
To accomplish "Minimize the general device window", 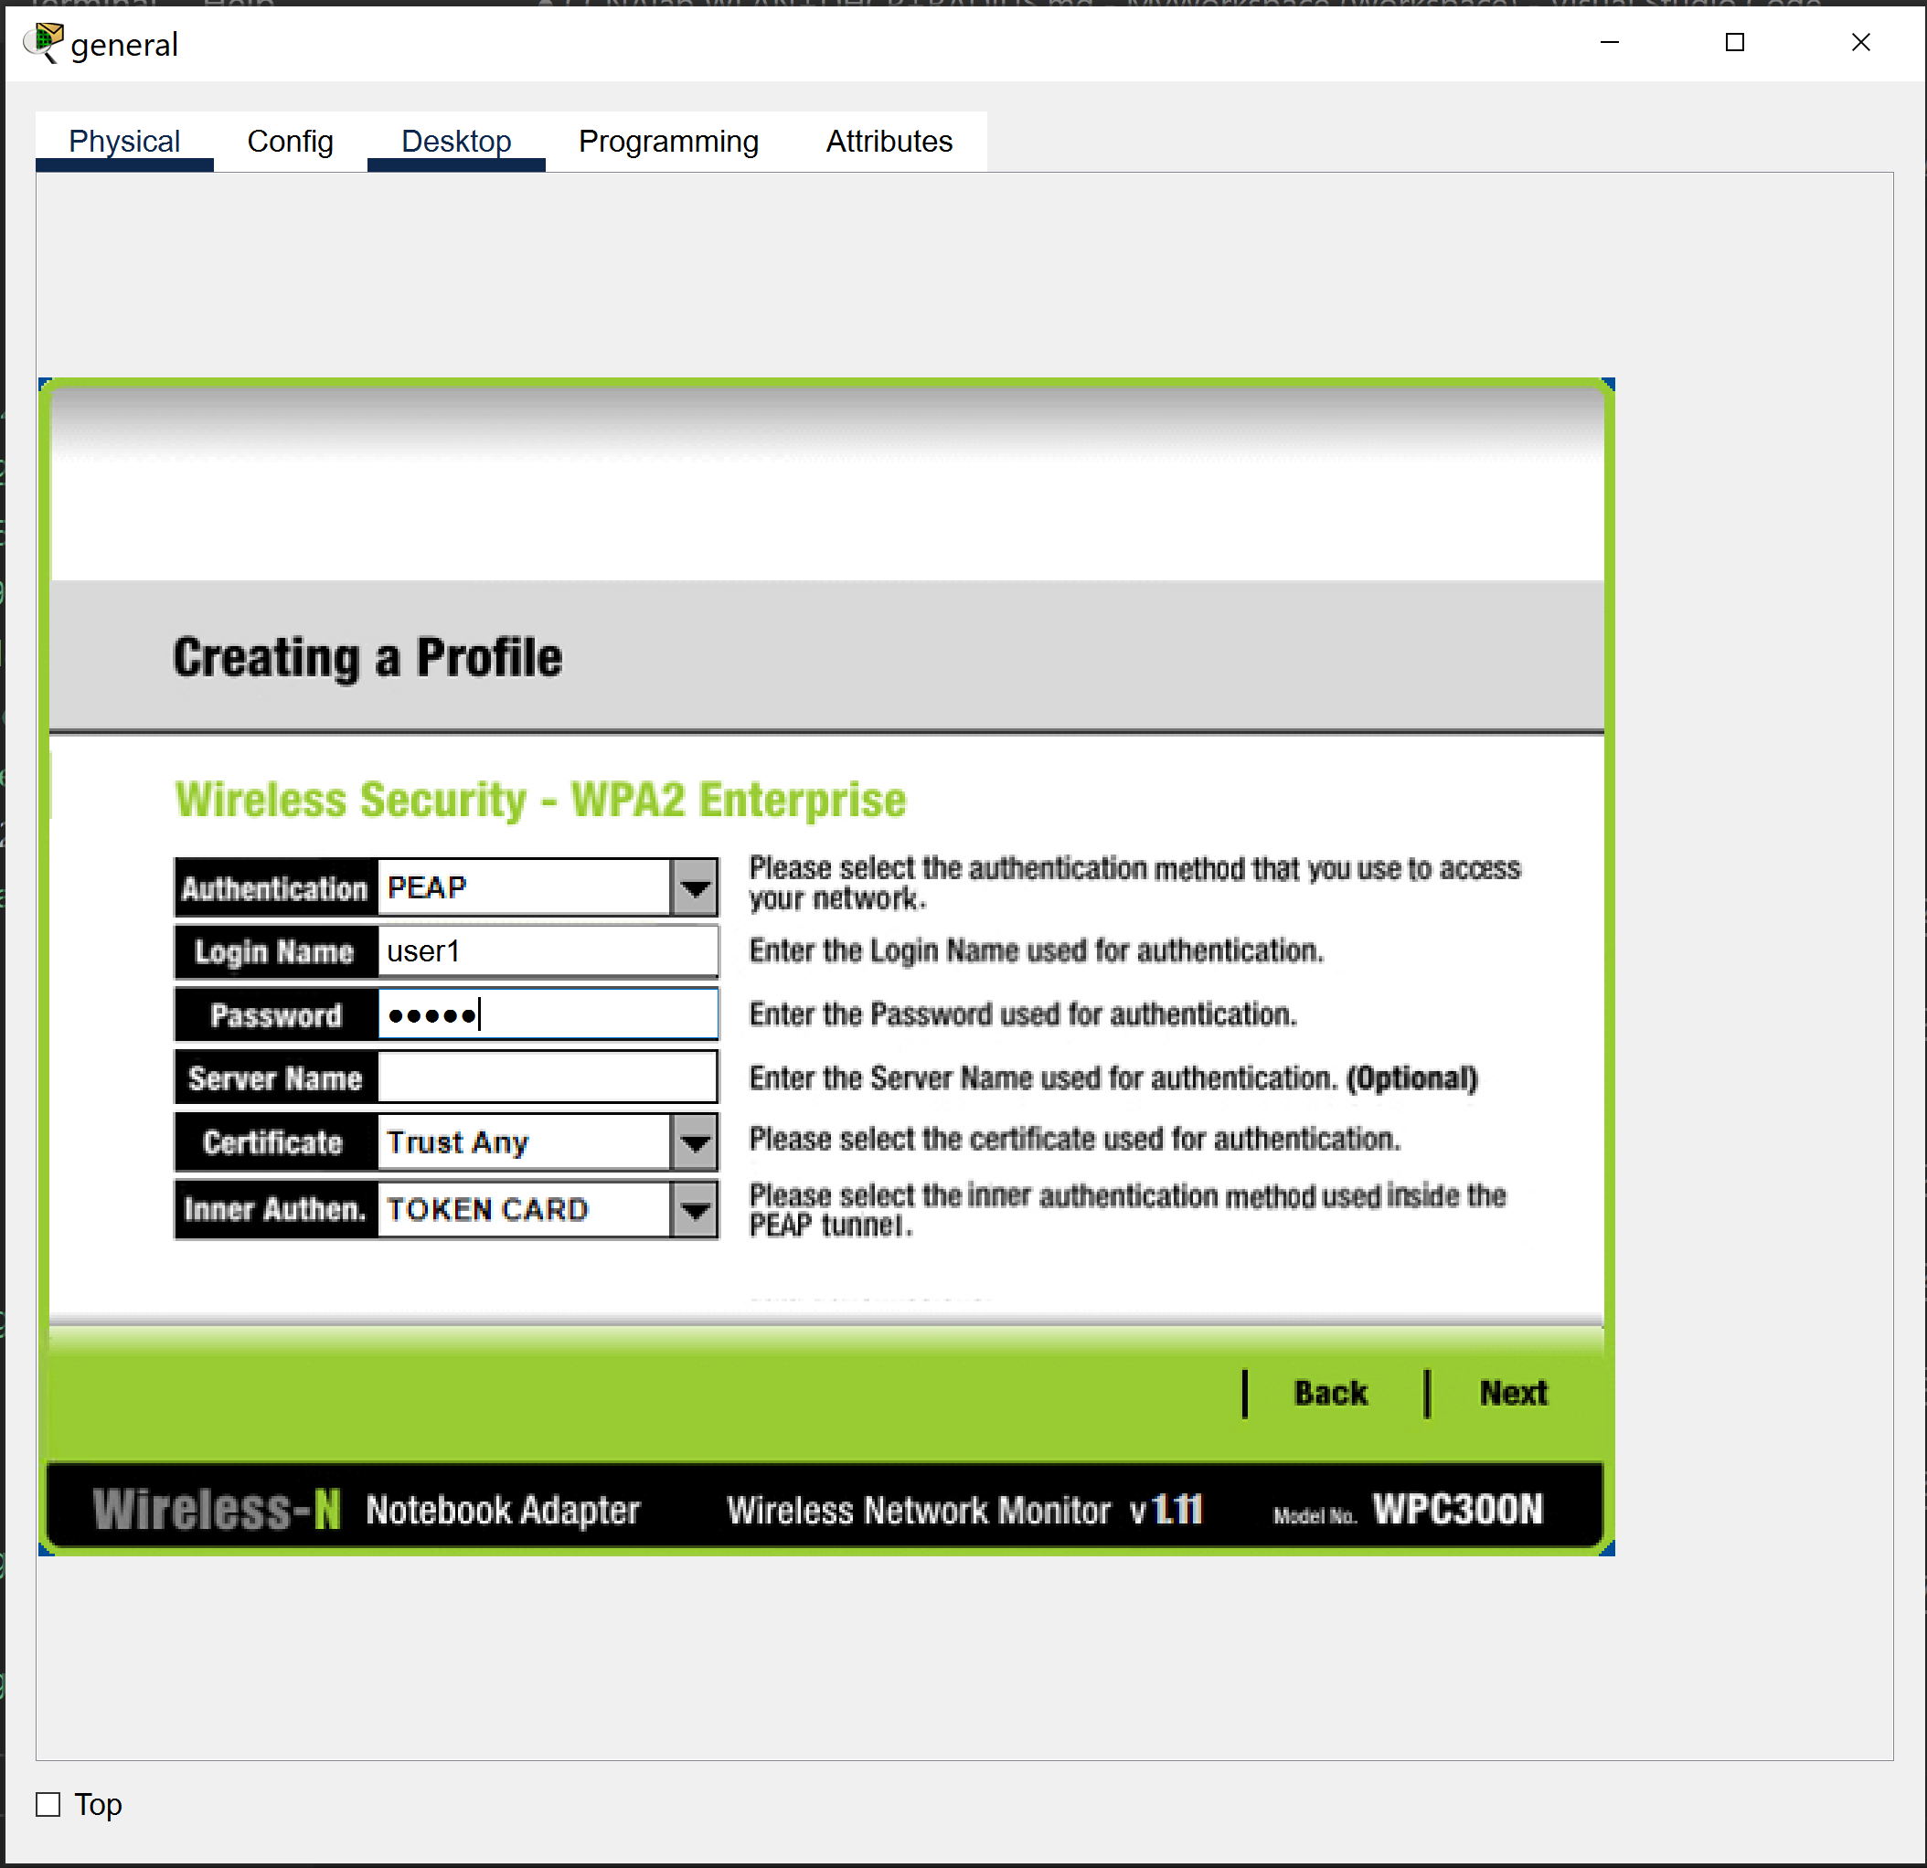I will tap(1610, 42).
